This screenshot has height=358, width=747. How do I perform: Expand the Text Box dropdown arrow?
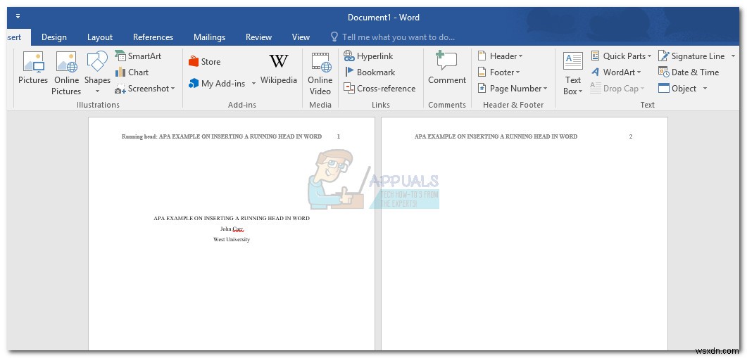click(580, 91)
